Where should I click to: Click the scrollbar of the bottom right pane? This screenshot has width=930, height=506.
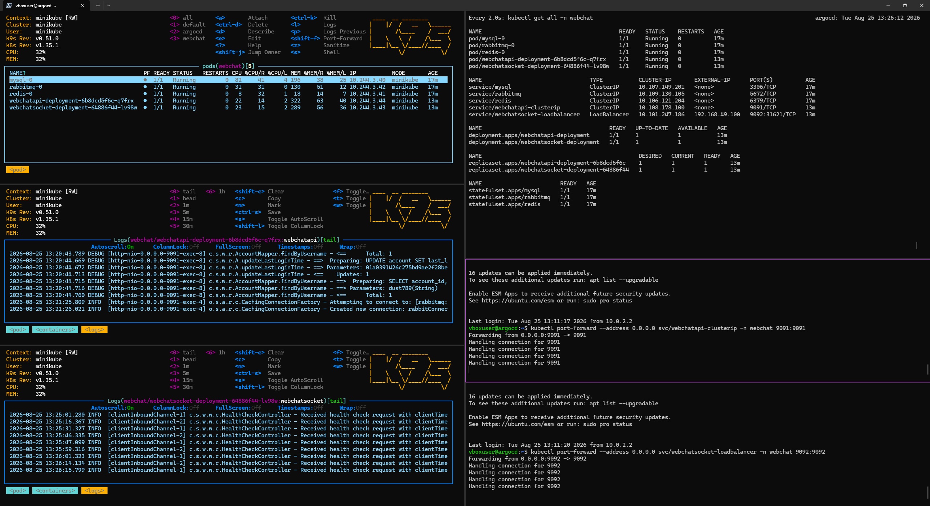coord(927,493)
